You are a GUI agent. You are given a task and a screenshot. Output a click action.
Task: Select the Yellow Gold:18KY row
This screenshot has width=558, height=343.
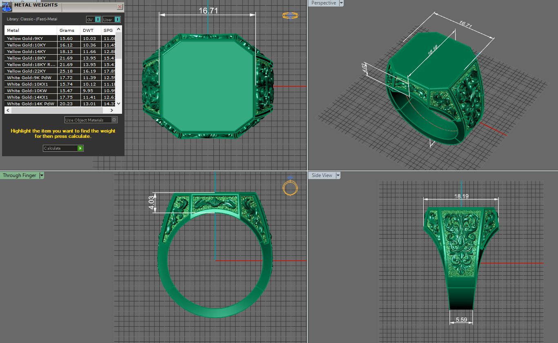click(60, 58)
